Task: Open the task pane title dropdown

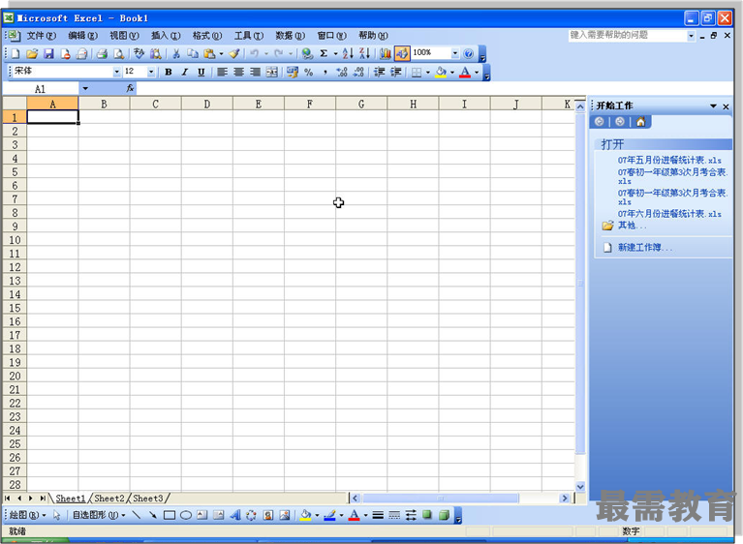Action: pyautogui.click(x=713, y=106)
